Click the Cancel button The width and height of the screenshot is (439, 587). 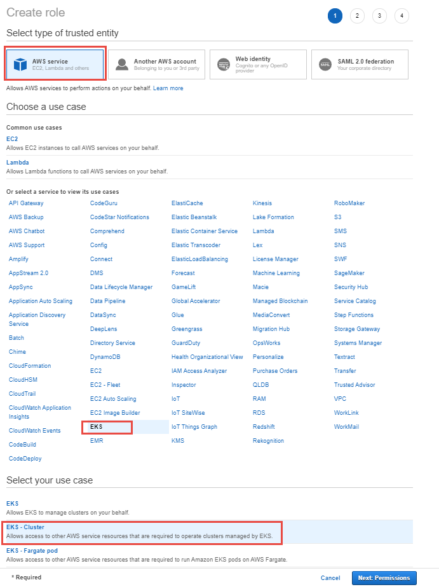click(330, 578)
